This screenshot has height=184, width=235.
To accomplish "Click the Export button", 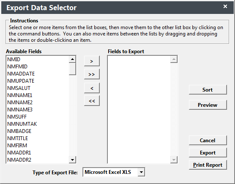I will (208, 153).
